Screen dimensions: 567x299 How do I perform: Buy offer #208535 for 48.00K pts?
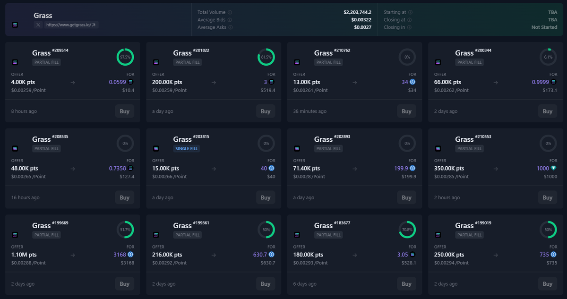(125, 198)
